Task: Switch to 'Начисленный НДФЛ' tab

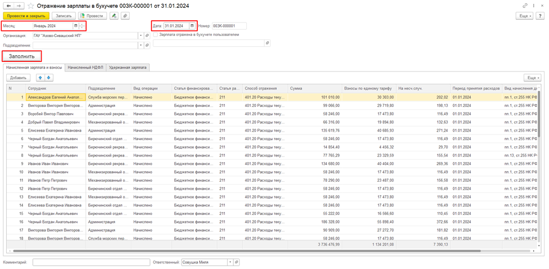Action: pos(86,68)
